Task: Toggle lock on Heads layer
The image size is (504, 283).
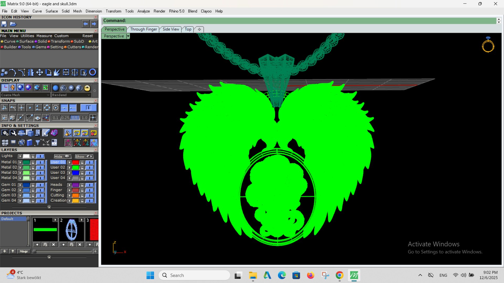Action: [x=82, y=185]
